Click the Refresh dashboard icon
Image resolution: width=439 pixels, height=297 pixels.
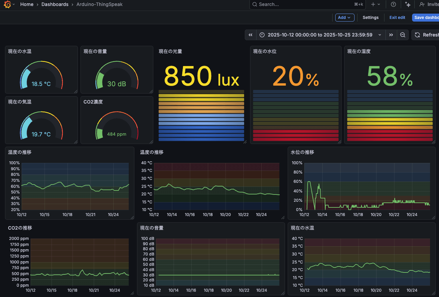tap(417, 35)
